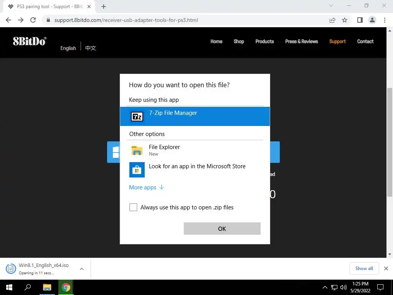Open Windows Start menu

pos(9,287)
